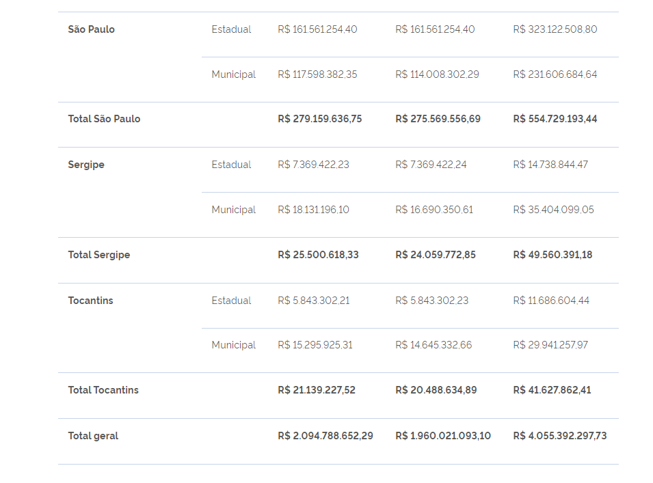Image resolution: width=653 pixels, height=483 pixels.
Task: Select Total São Paulo amount R$ 554.729.193,44
Action: pyautogui.click(x=555, y=119)
